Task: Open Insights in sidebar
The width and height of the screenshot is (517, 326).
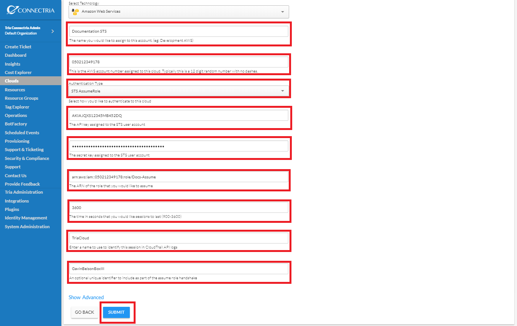Action: point(12,64)
